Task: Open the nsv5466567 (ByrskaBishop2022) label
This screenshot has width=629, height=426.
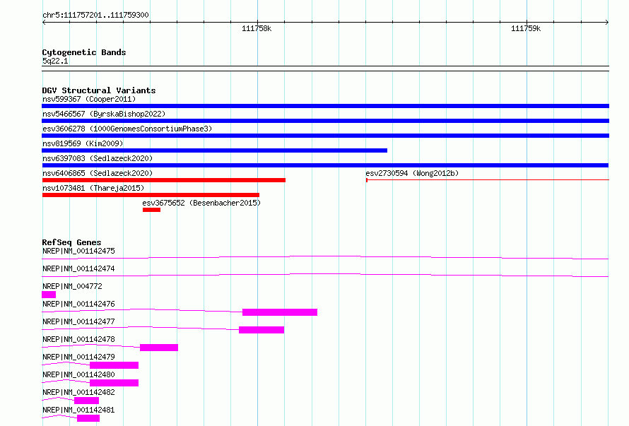Action: tap(104, 114)
